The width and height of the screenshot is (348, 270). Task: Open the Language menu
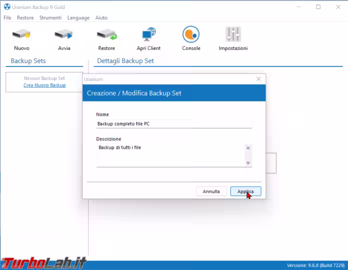click(x=78, y=17)
